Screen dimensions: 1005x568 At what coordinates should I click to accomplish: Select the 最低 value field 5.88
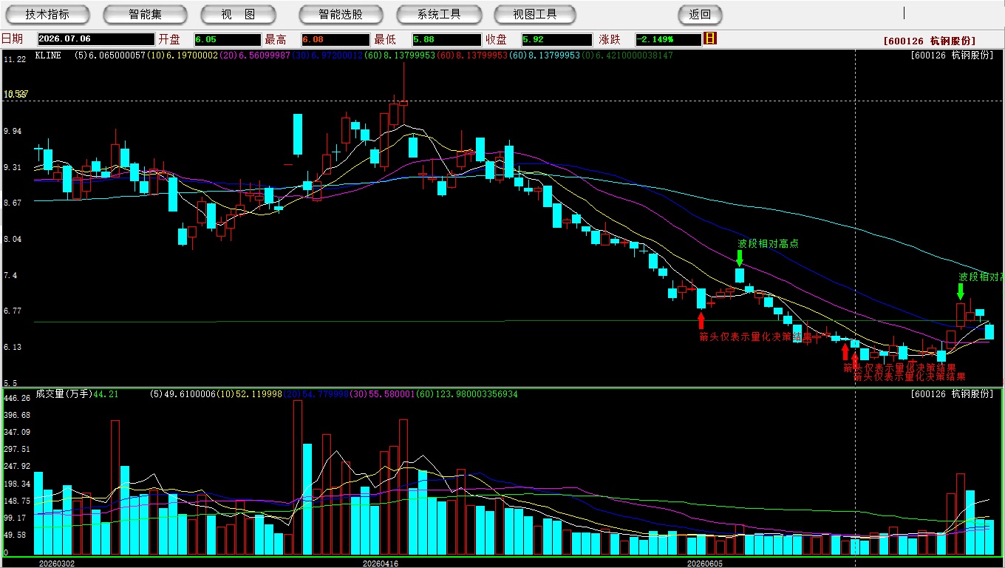[446, 39]
